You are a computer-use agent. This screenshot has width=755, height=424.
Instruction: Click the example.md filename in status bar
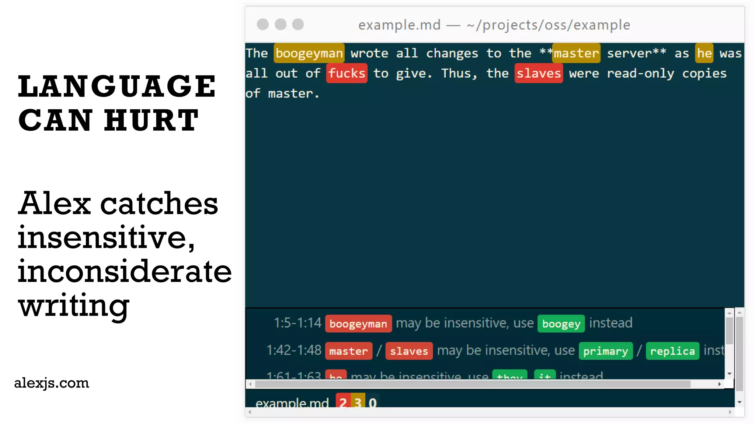[292, 402]
